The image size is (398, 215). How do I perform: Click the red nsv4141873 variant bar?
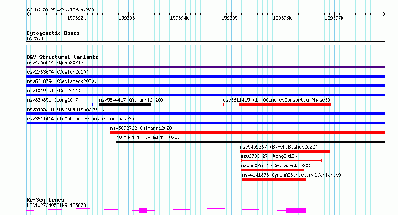point(274,179)
